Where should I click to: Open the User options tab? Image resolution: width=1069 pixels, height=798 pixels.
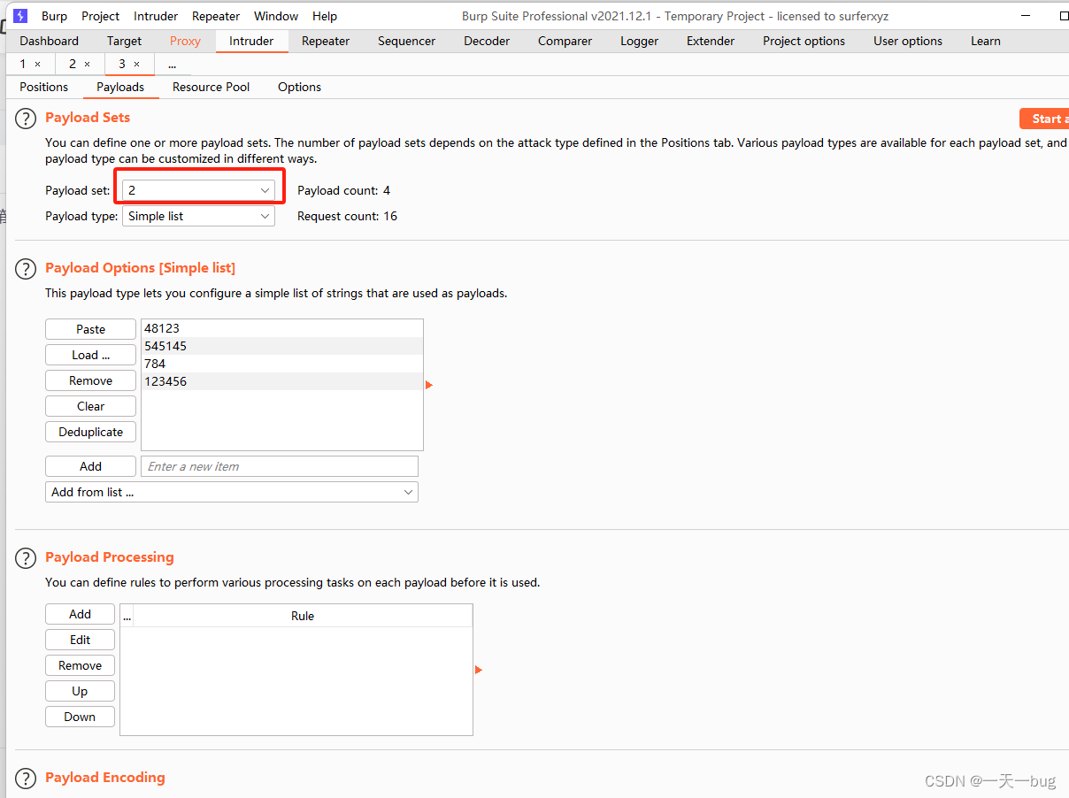[908, 41]
